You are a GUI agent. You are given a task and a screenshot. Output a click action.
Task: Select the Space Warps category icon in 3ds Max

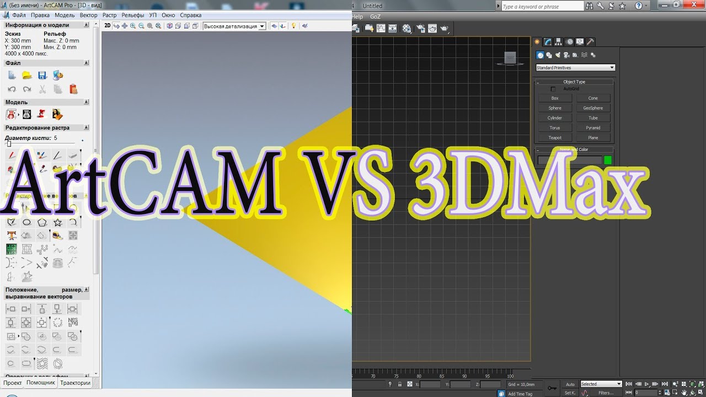pyautogui.click(x=585, y=55)
